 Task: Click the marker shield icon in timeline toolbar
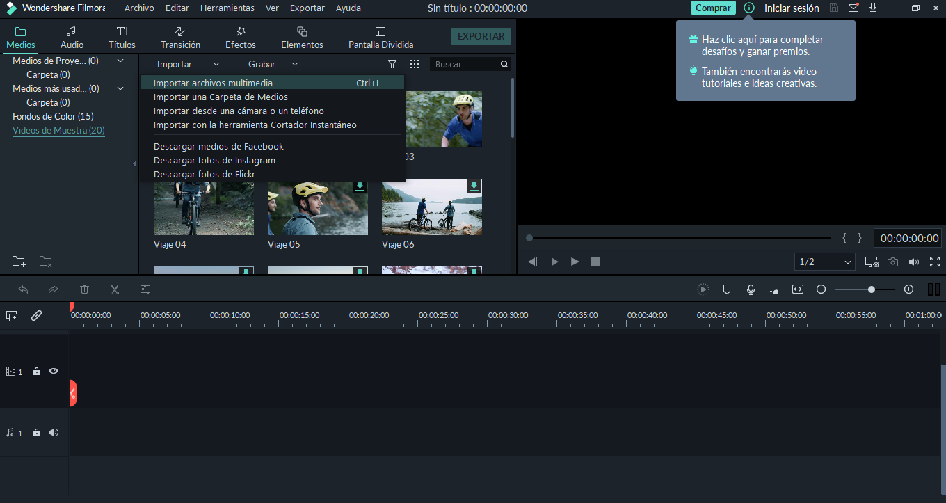point(727,289)
